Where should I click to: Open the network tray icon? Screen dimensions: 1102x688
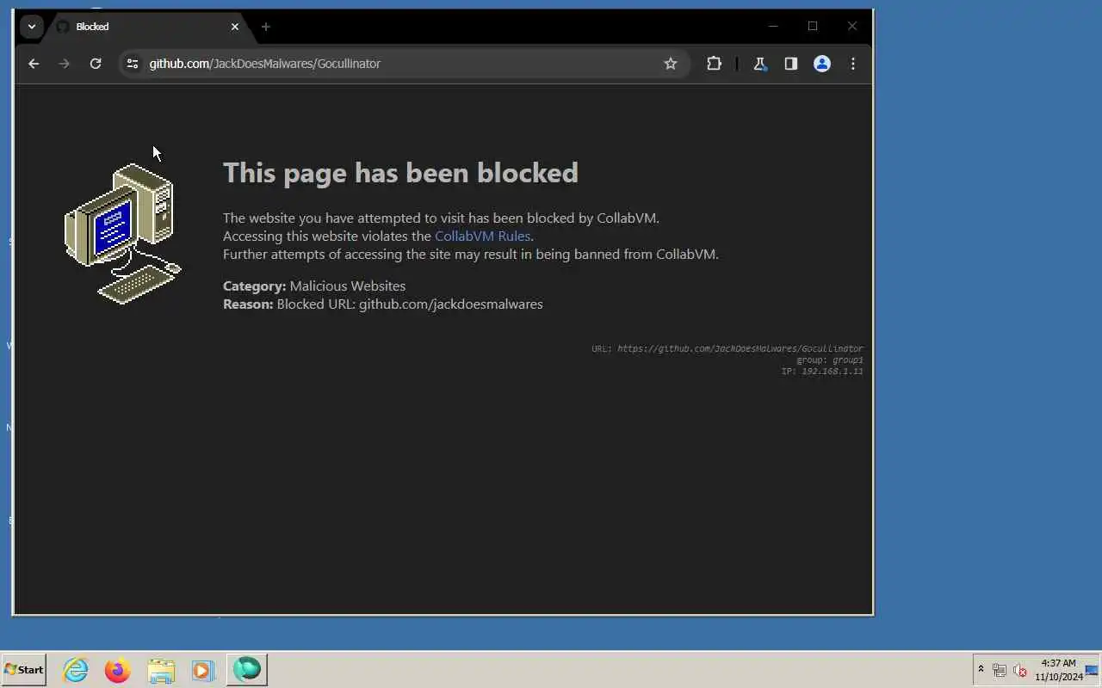(1000, 670)
